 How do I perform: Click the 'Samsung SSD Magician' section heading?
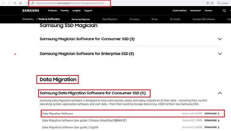coord(68,25)
